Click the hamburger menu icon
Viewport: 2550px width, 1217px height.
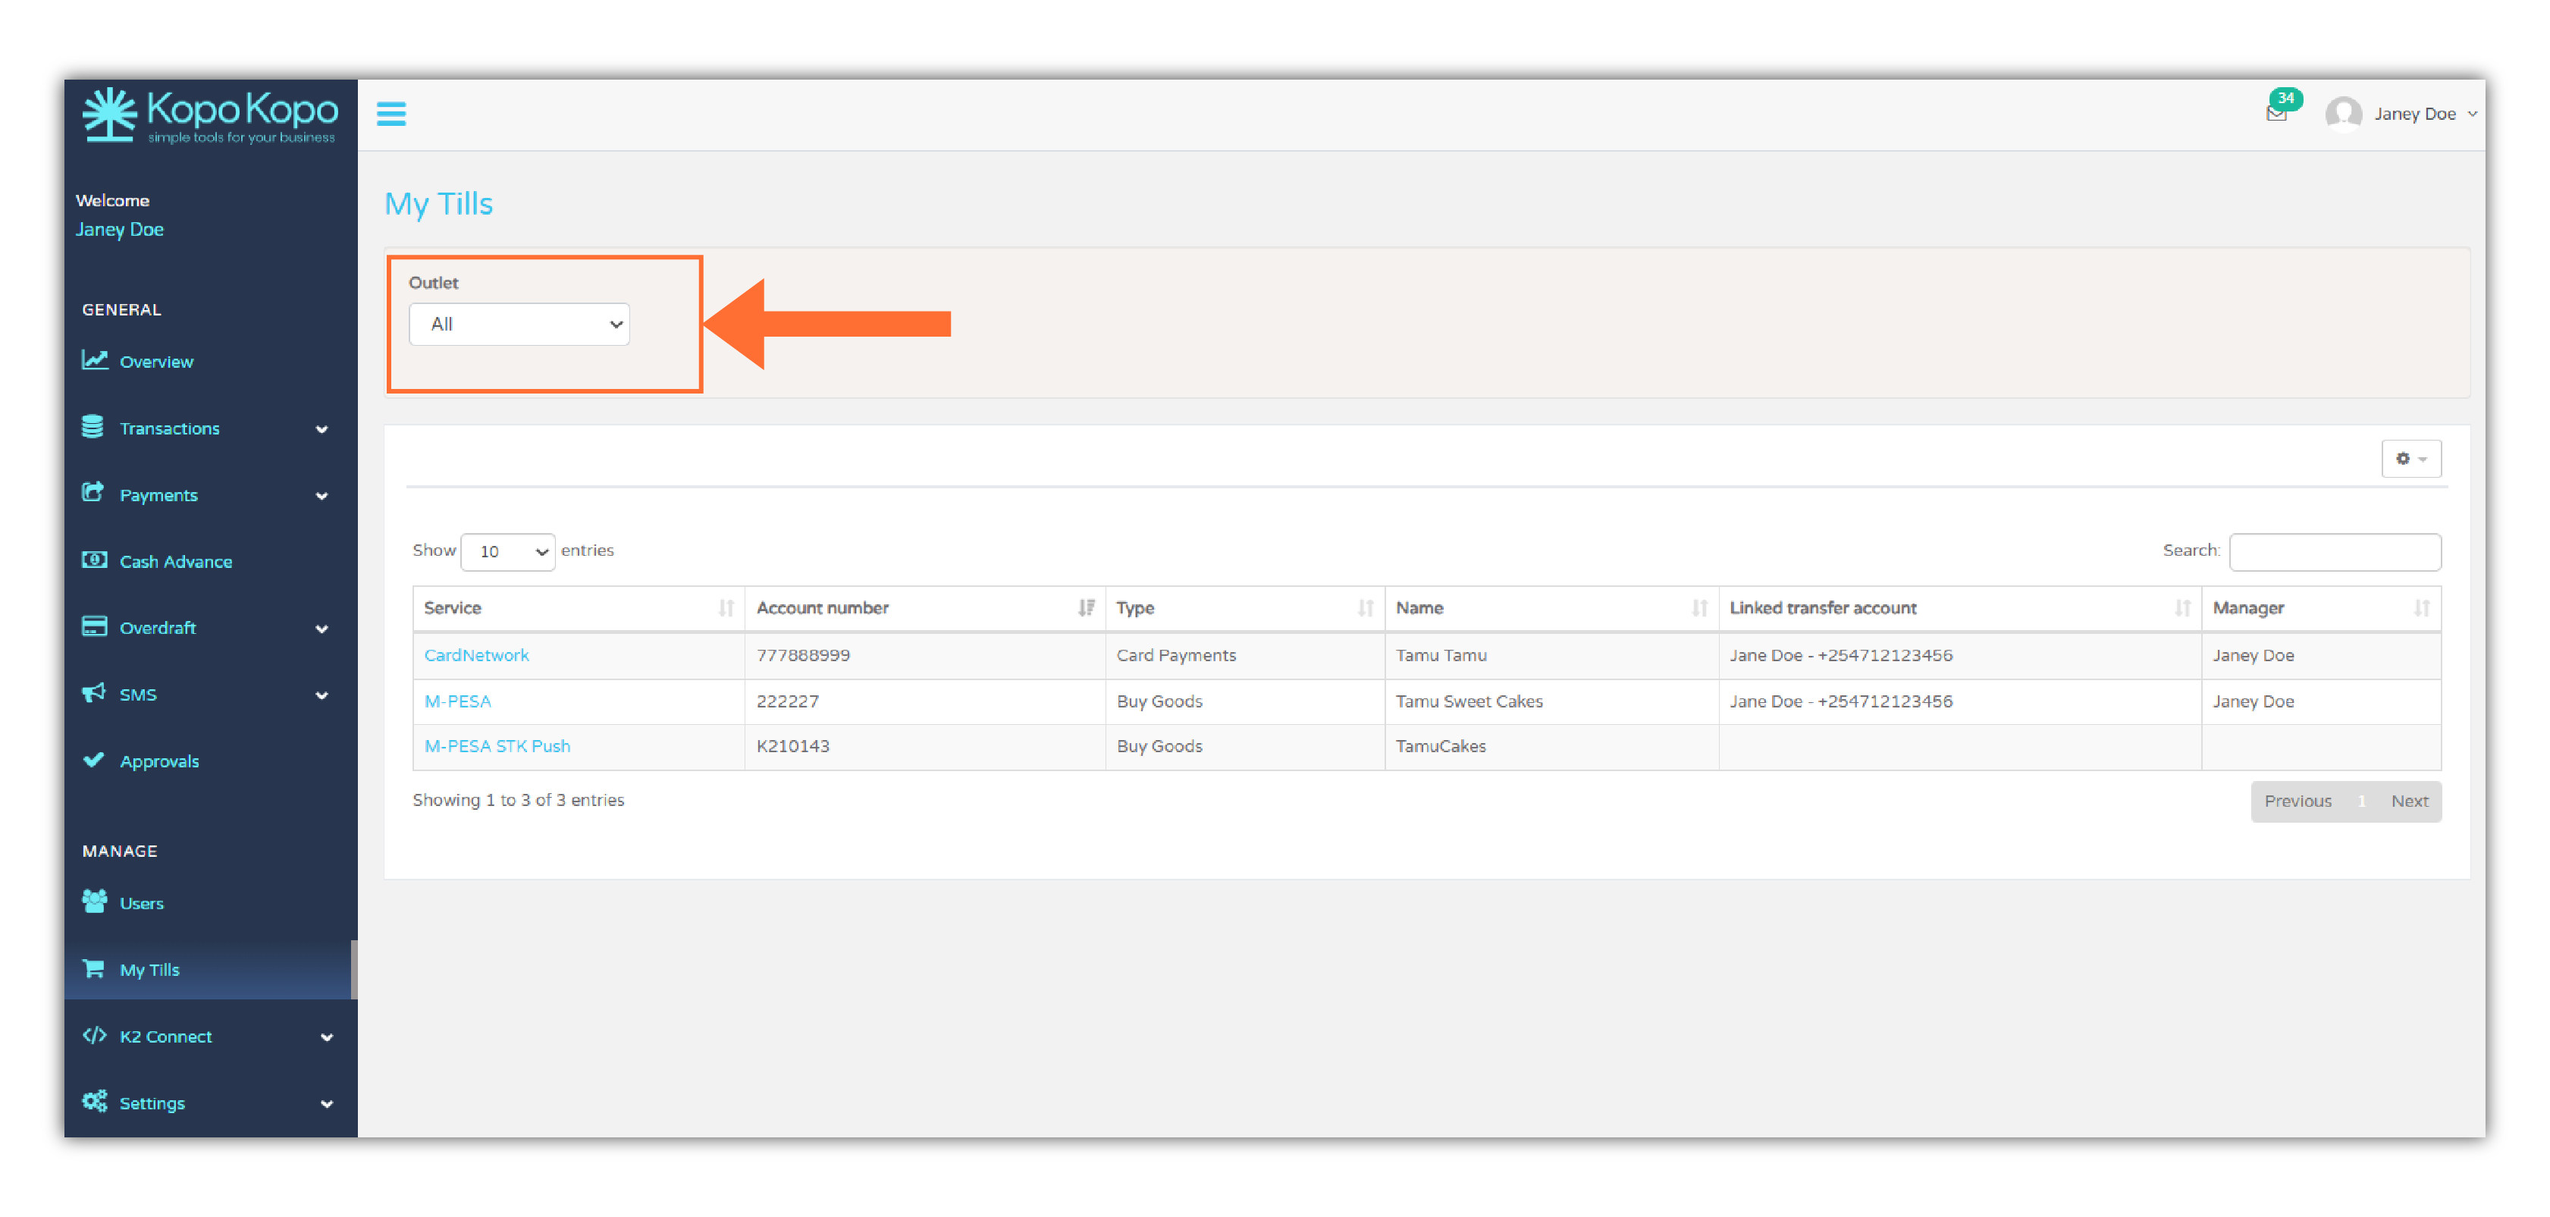coord(391,114)
